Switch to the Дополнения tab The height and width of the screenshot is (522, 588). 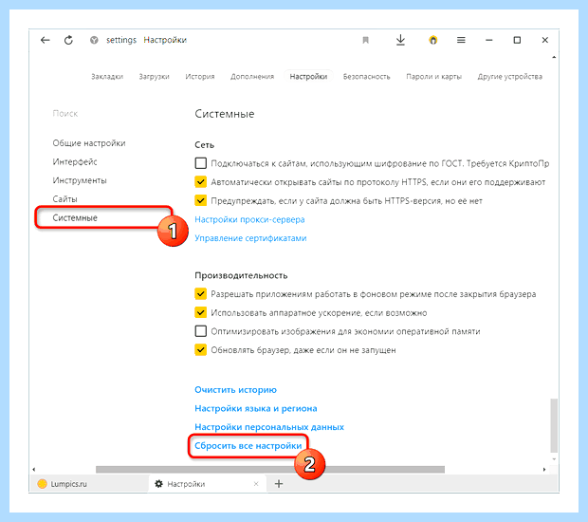(x=252, y=77)
